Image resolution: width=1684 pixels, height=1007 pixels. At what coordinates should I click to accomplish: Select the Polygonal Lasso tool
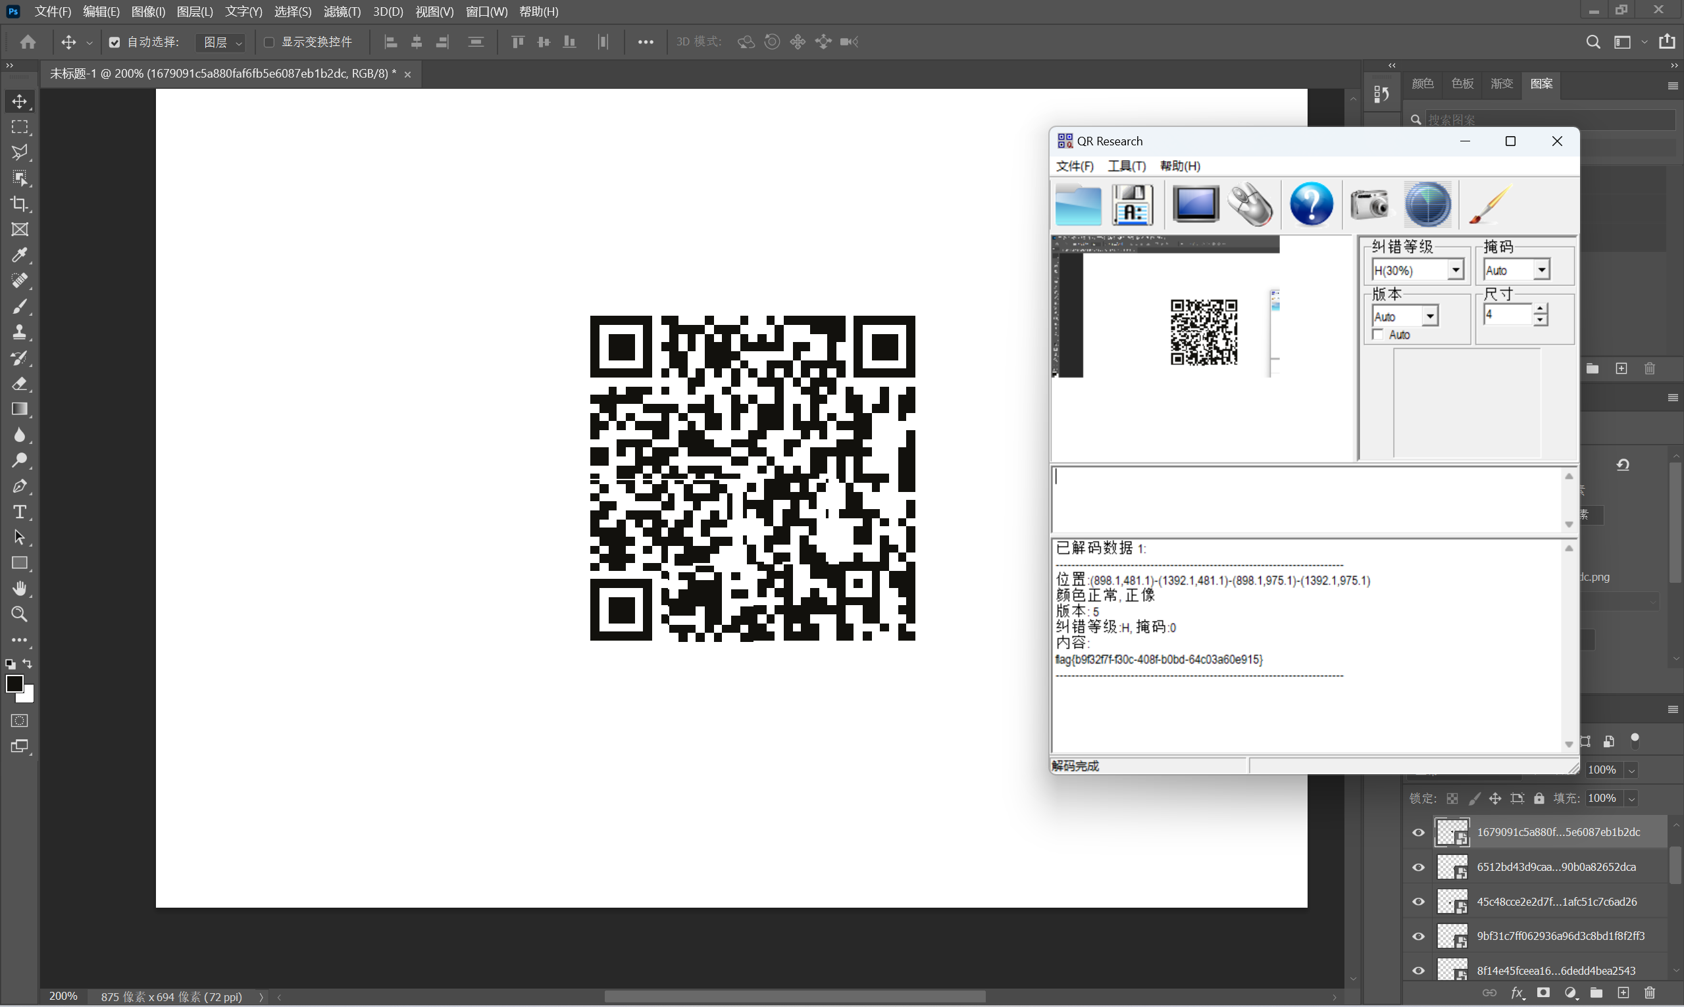pyautogui.click(x=20, y=152)
